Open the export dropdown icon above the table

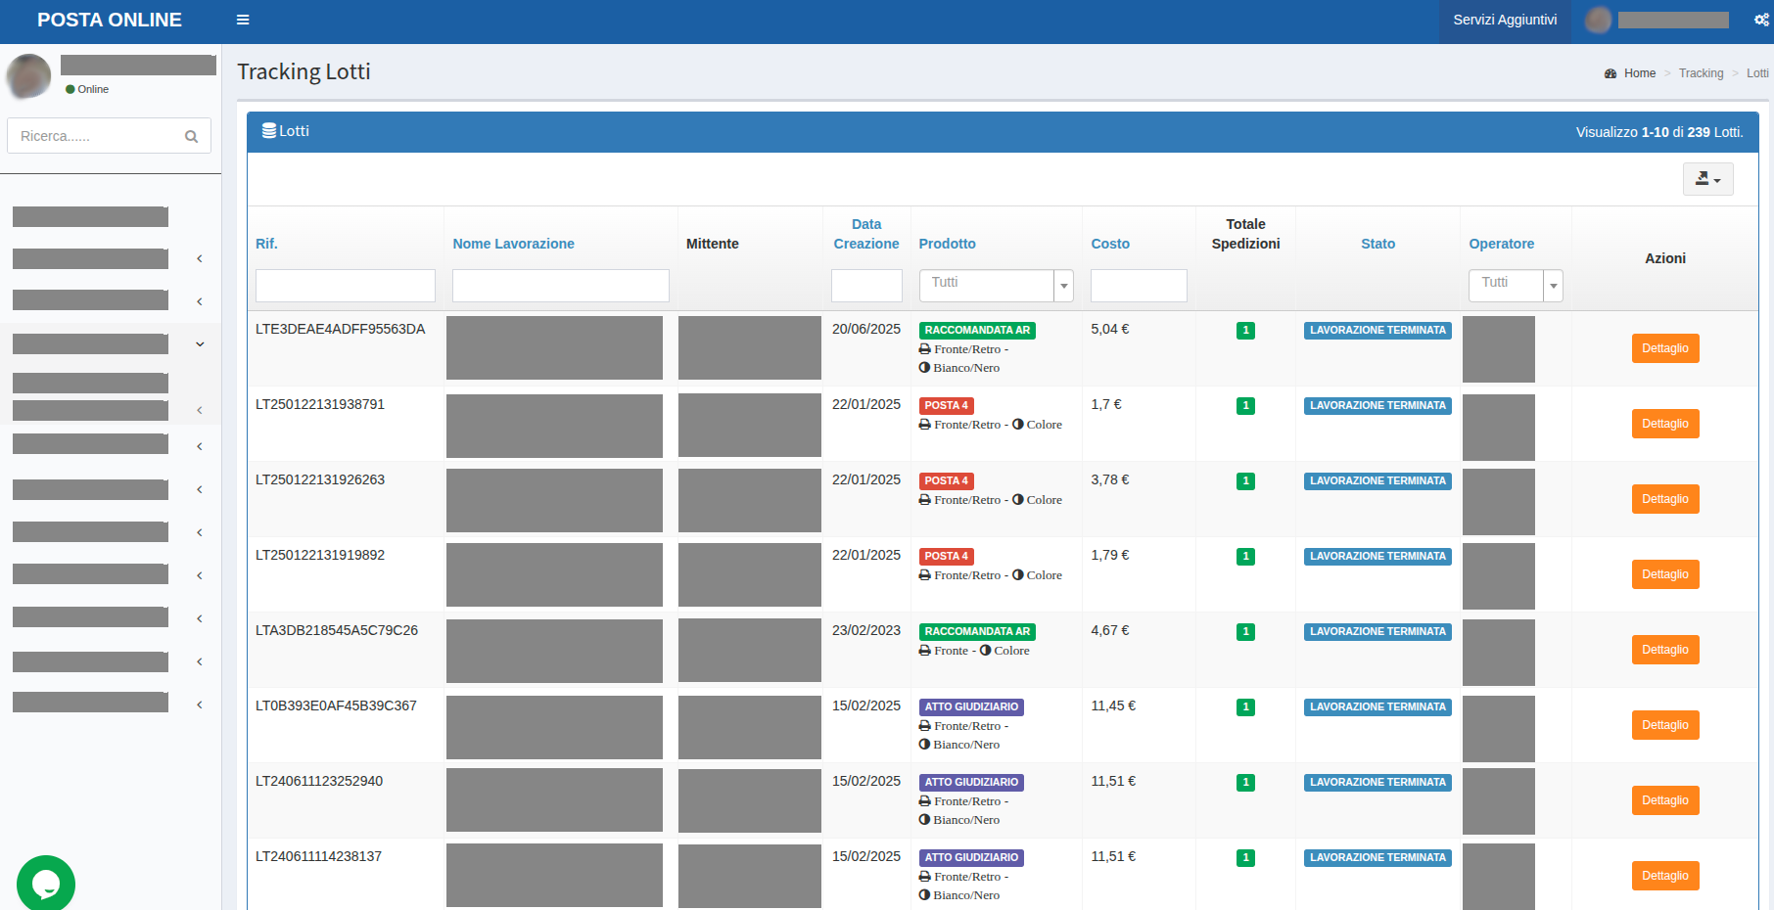(x=1707, y=178)
